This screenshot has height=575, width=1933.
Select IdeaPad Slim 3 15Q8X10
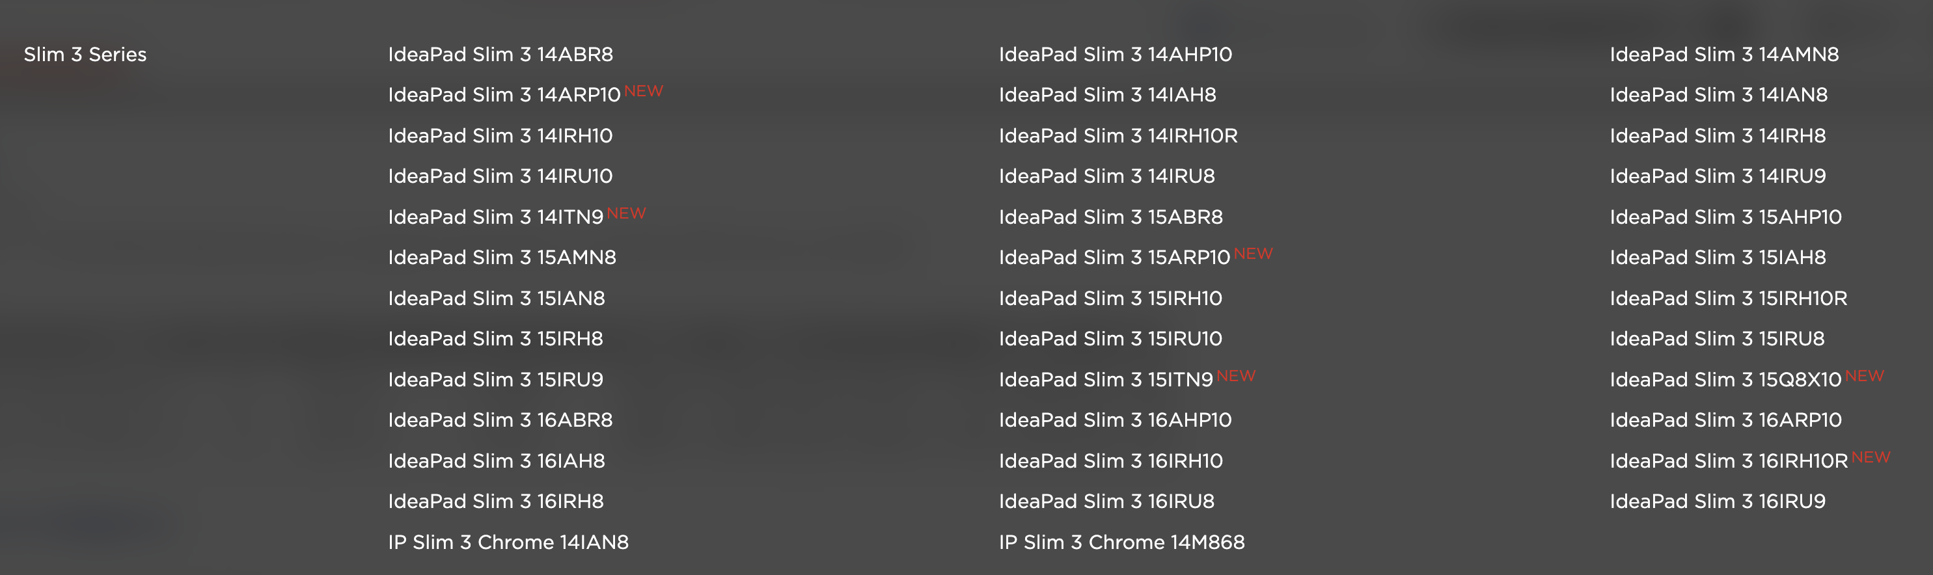[1725, 380]
